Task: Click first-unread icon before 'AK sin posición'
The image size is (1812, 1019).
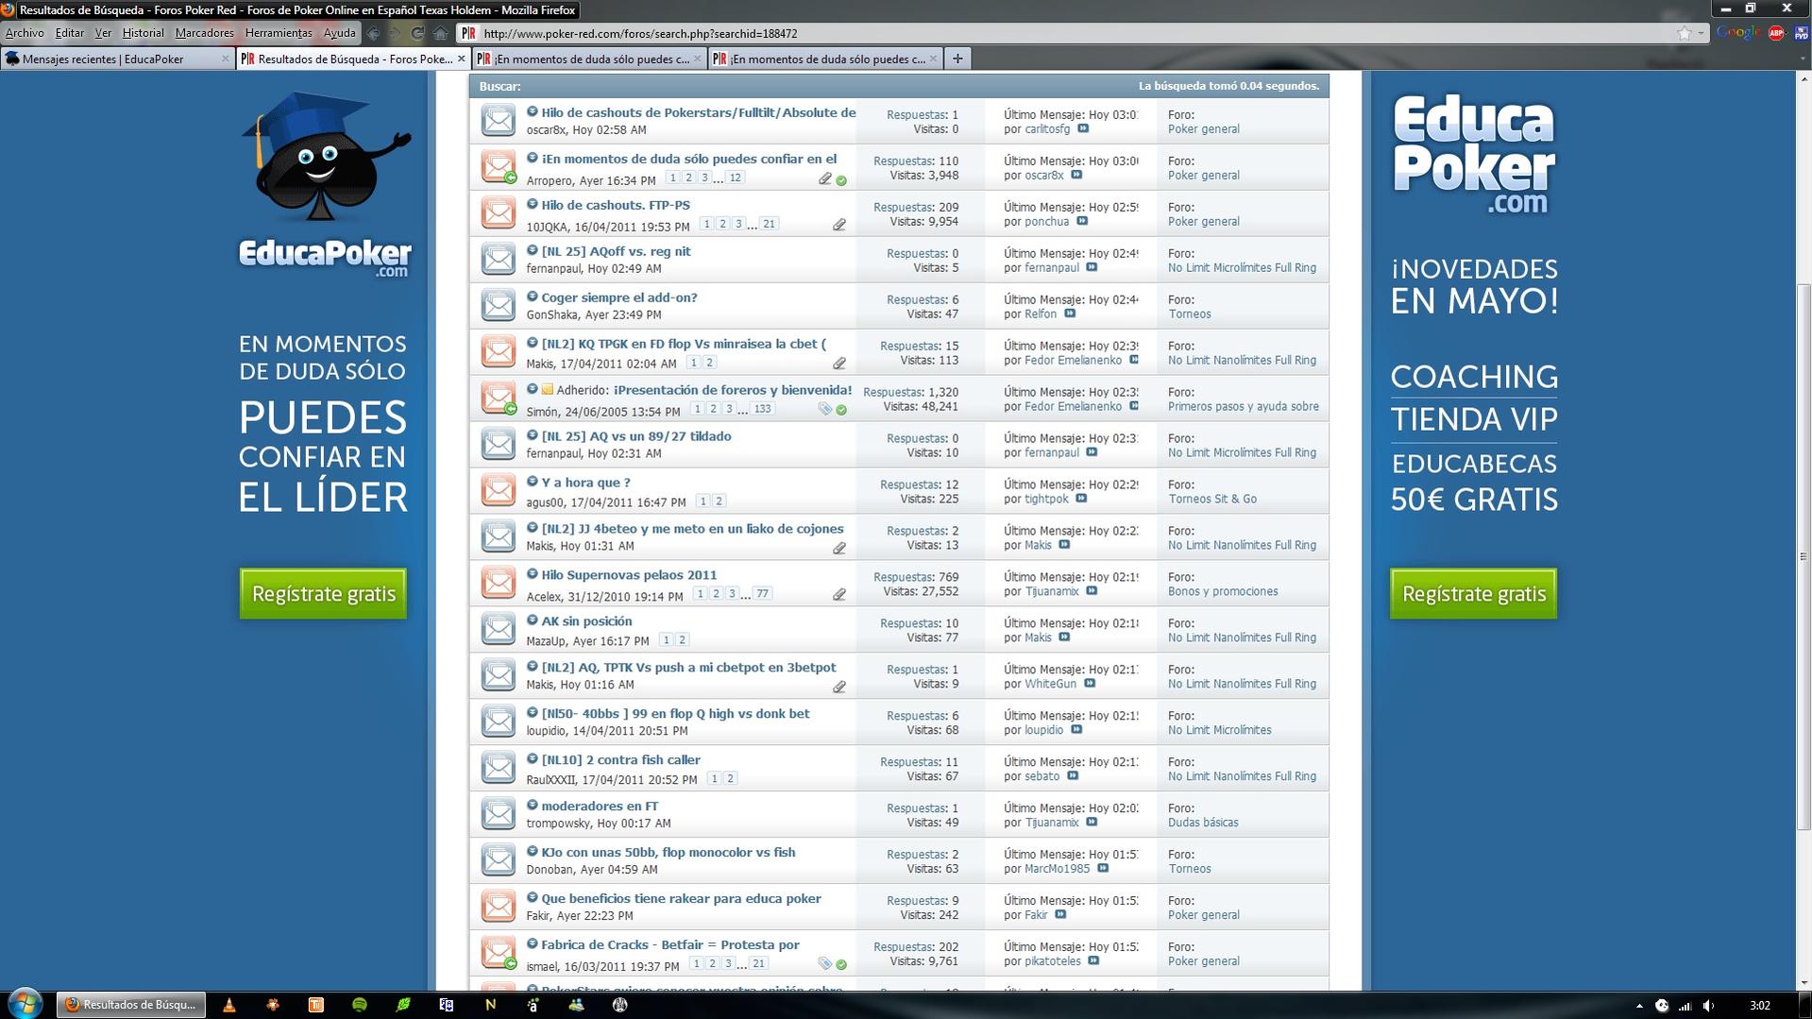Action: coord(533,621)
